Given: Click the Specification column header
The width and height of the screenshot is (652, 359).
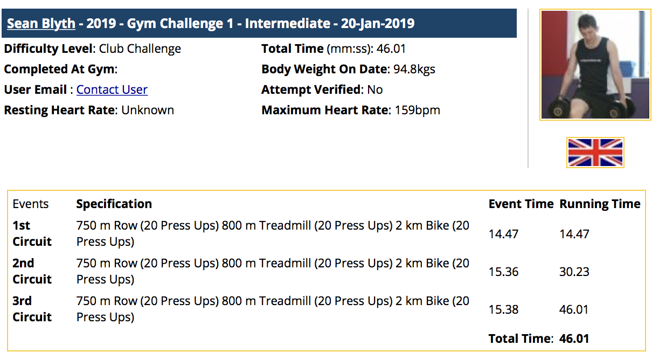Looking at the screenshot, I should click(x=114, y=204).
